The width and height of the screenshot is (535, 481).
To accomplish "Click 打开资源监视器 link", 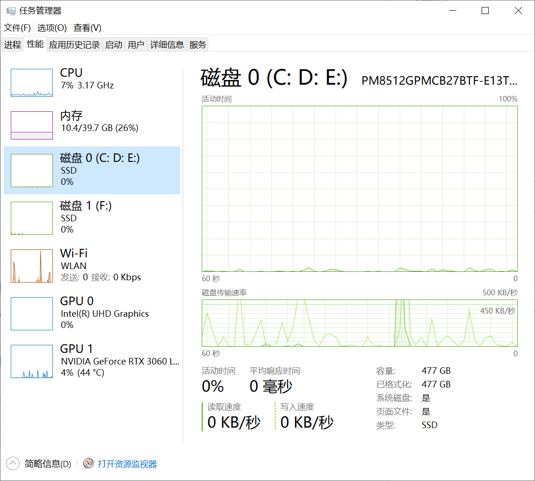I will click(127, 464).
